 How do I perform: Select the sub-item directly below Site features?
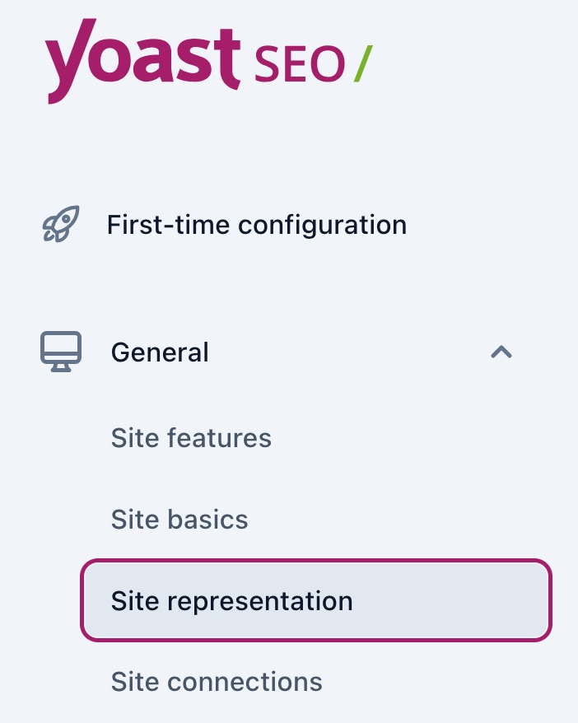(x=179, y=520)
